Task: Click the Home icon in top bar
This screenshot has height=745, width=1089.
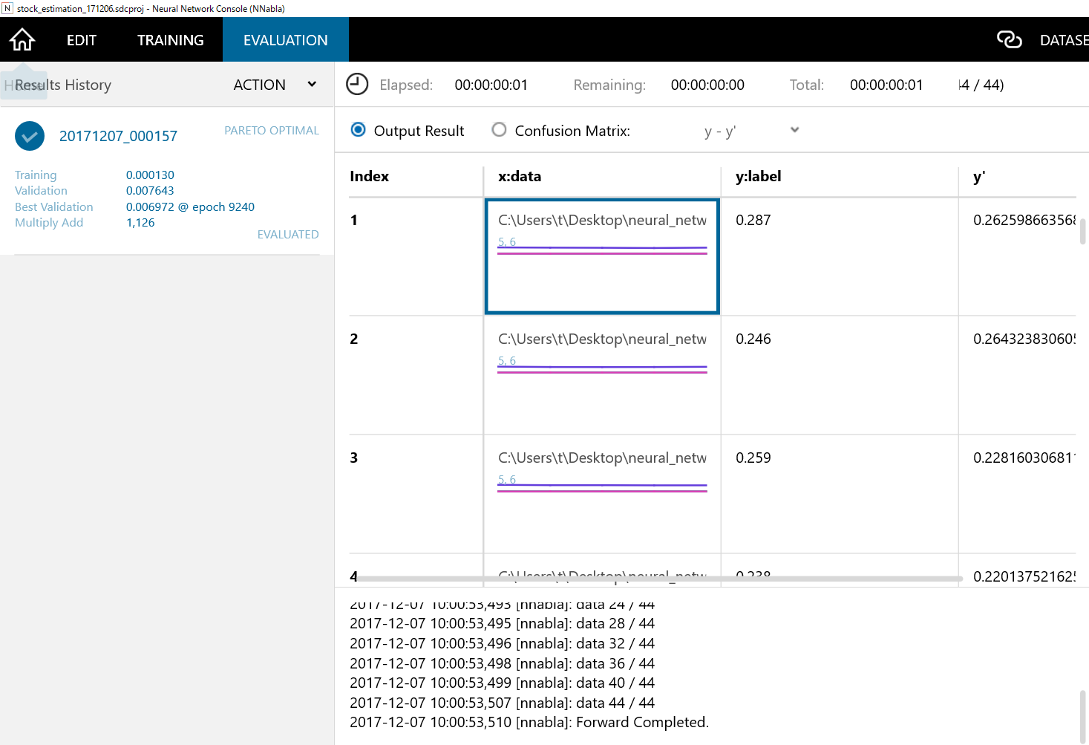Action: click(x=22, y=40)
